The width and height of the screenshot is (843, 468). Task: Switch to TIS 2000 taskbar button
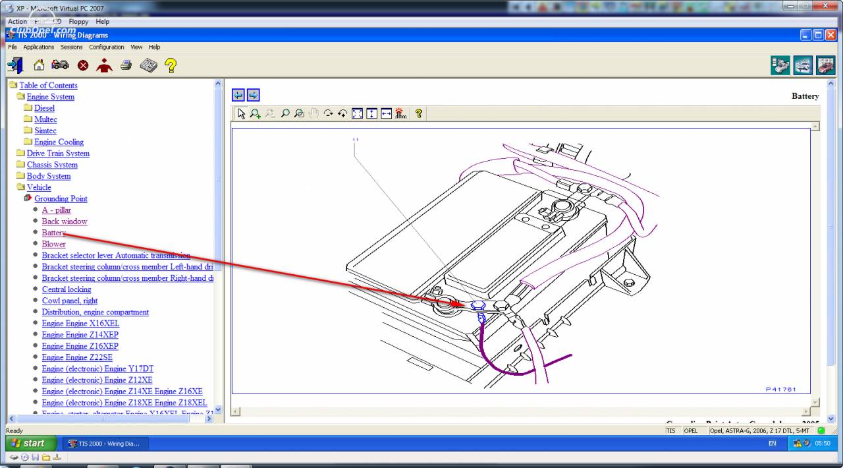(x=105, y=444)
